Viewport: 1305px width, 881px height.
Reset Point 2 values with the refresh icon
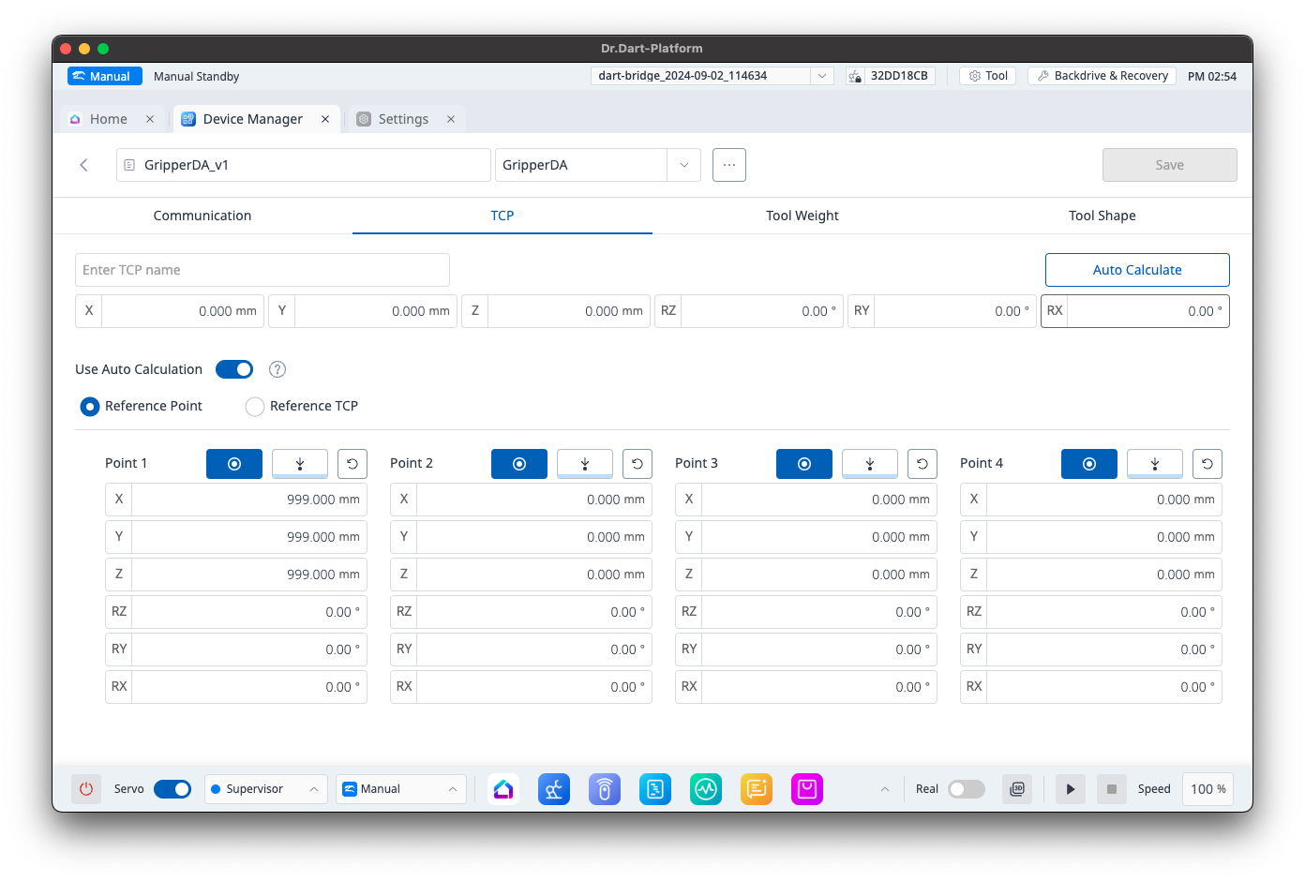637,464
